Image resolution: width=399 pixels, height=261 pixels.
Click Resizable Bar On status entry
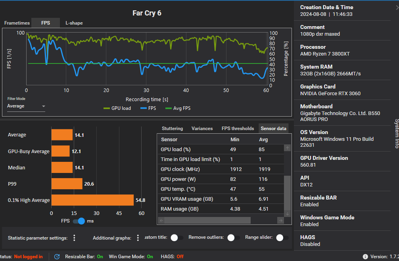coord(84,257)
